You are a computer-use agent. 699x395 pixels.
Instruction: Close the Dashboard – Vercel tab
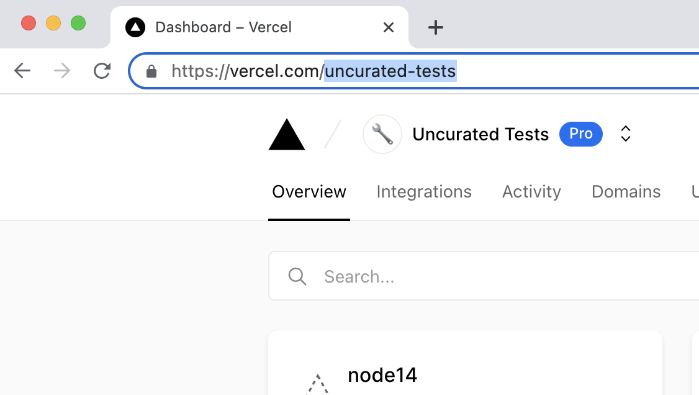click(x=389, y=27)
